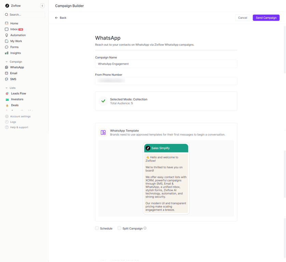This screenshot has width=286, height=262.
Task: Go to My Work
Action: click(16, 41)
